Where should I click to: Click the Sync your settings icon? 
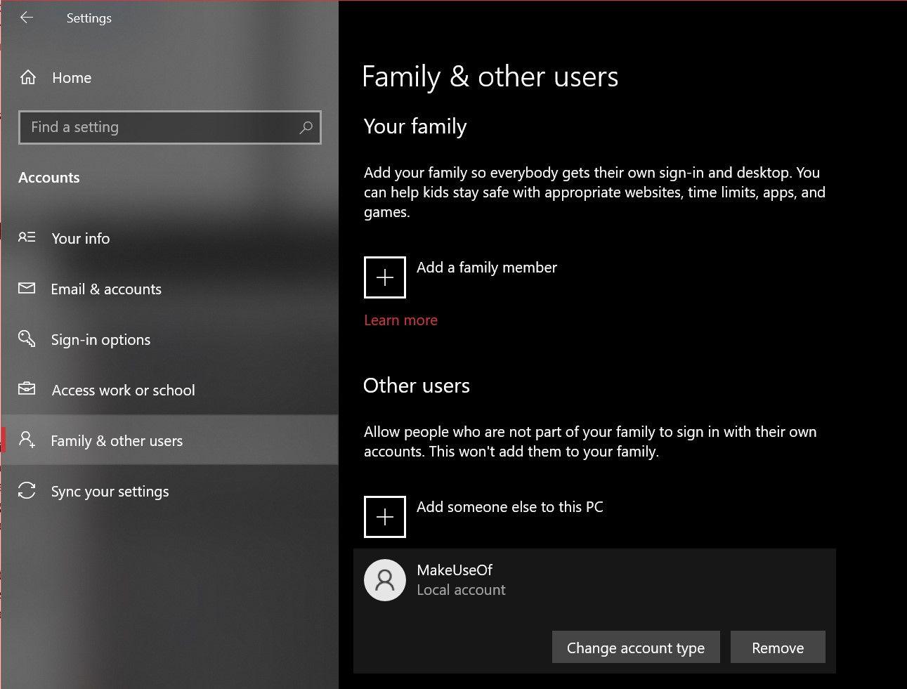(x=27, y=490)
